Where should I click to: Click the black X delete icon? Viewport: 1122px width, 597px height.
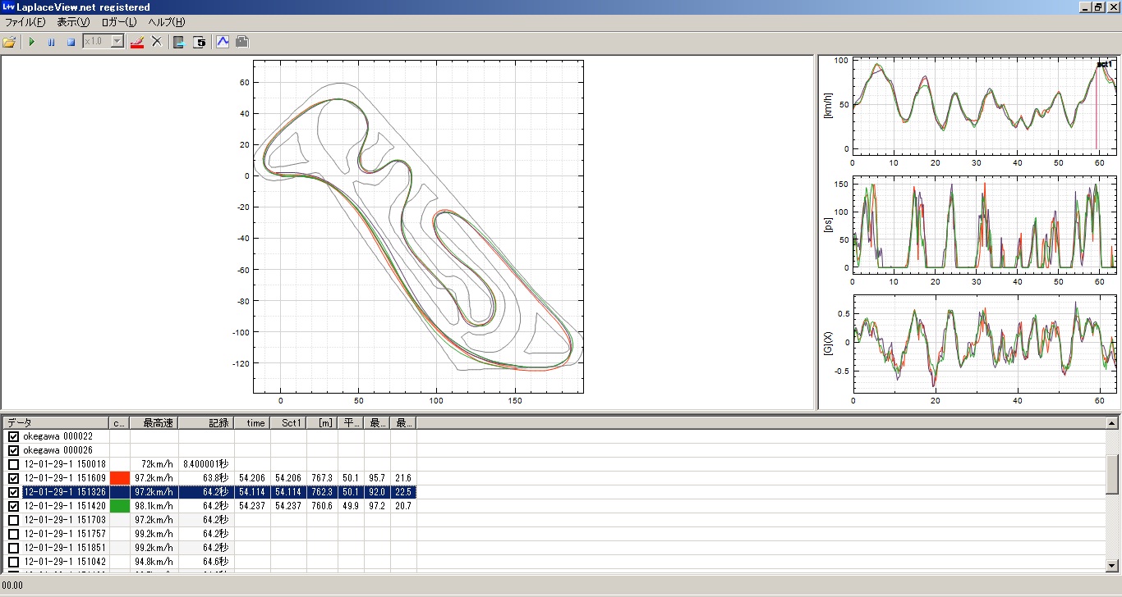tap(157, 42)
